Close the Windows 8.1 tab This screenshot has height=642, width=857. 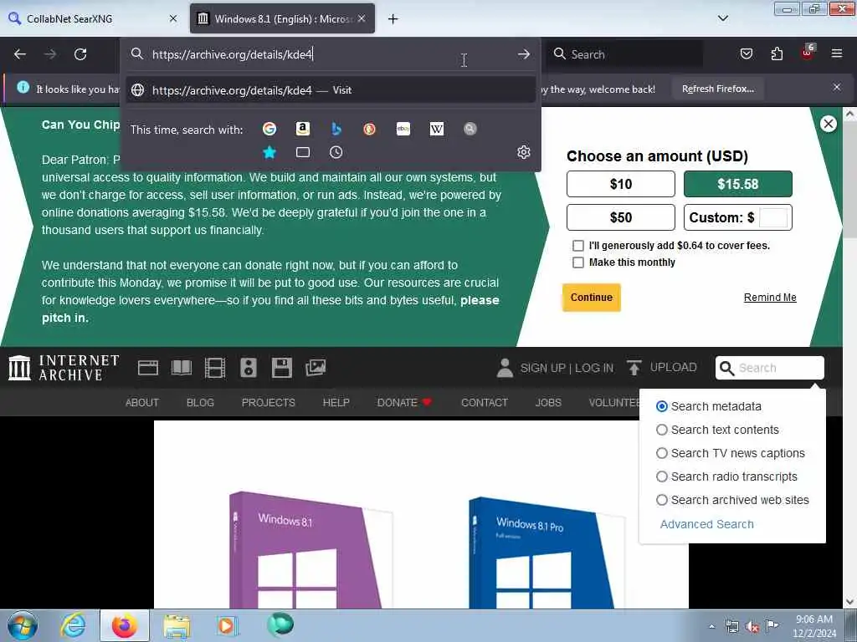click(x=362, y=18)
